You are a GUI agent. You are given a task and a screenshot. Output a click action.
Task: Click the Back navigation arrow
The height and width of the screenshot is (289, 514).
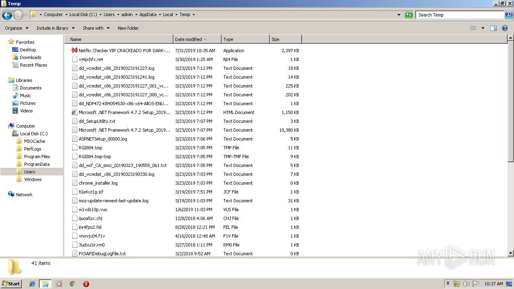tap(7, 15)
